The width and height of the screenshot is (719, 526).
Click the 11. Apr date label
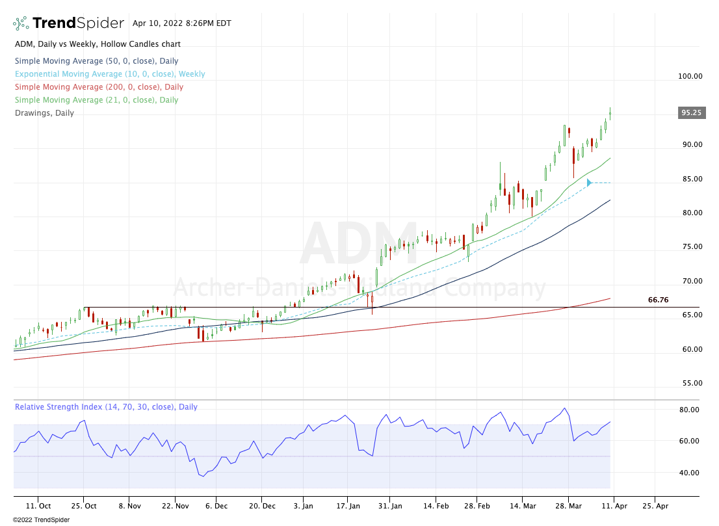[x=614, y=506]
